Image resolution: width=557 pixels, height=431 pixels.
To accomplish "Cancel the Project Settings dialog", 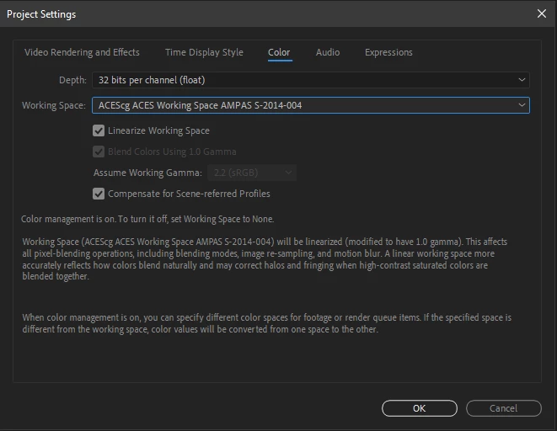I will 503,408.
